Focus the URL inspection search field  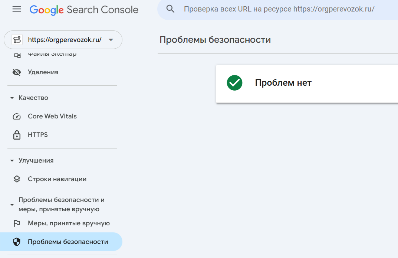[x=279, y=9]
